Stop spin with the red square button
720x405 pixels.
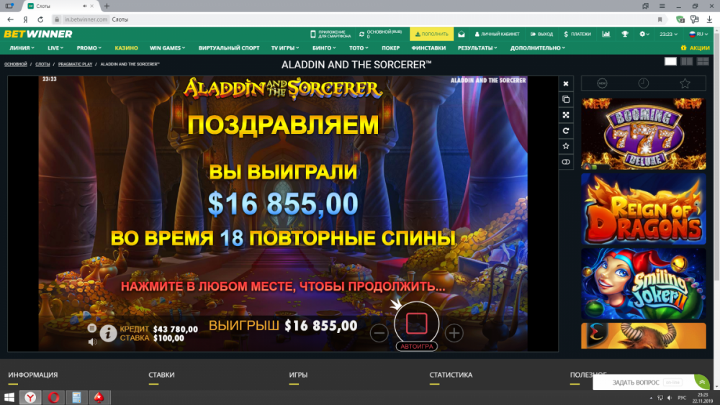click(x=416, y=324)
